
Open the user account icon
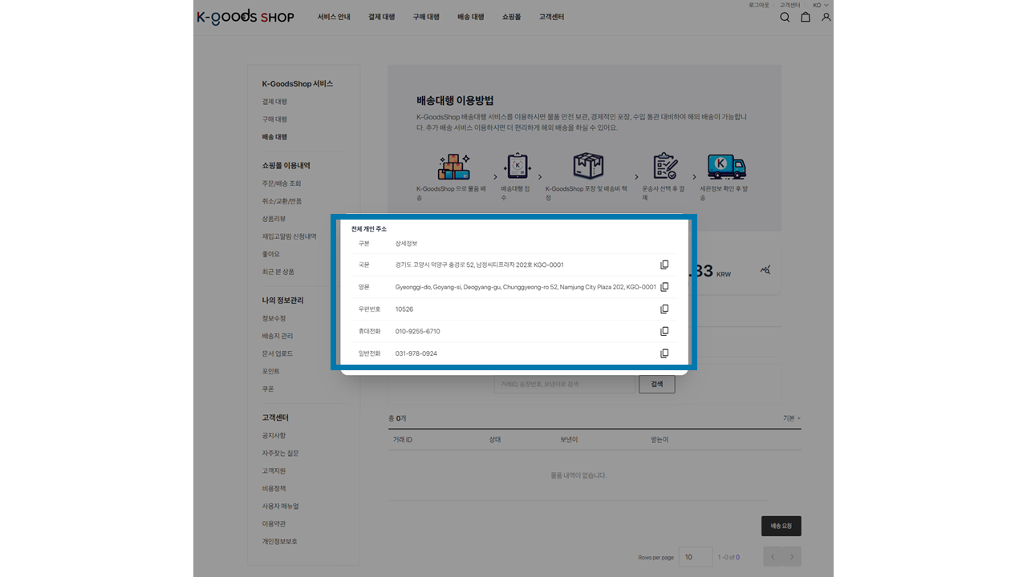826,17
